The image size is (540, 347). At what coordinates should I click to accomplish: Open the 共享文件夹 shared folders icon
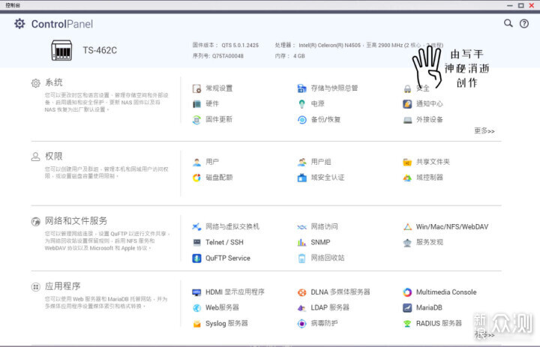(407, 162)
